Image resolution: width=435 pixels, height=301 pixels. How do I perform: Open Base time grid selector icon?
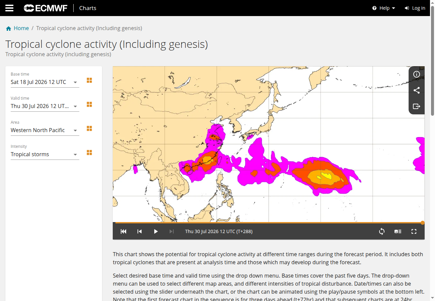click(x=89, y=80)
